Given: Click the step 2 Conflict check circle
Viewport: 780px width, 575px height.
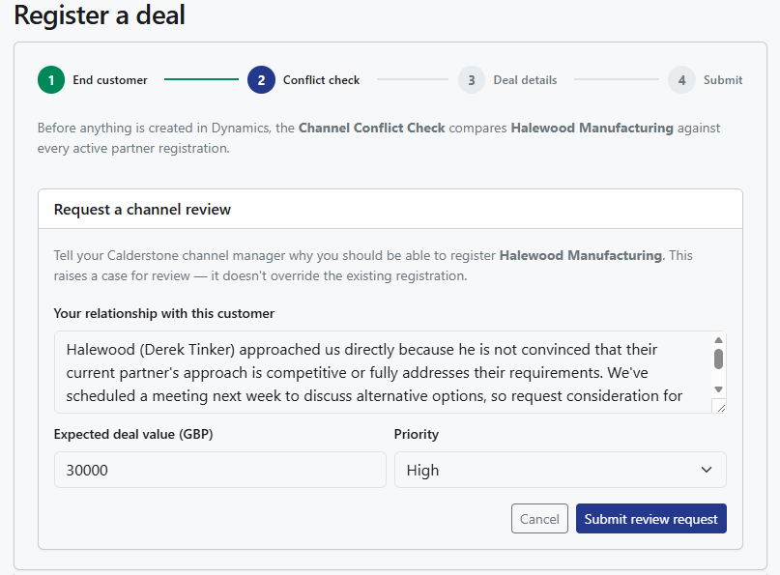Looking at the screenshot, I should [261, 79].
